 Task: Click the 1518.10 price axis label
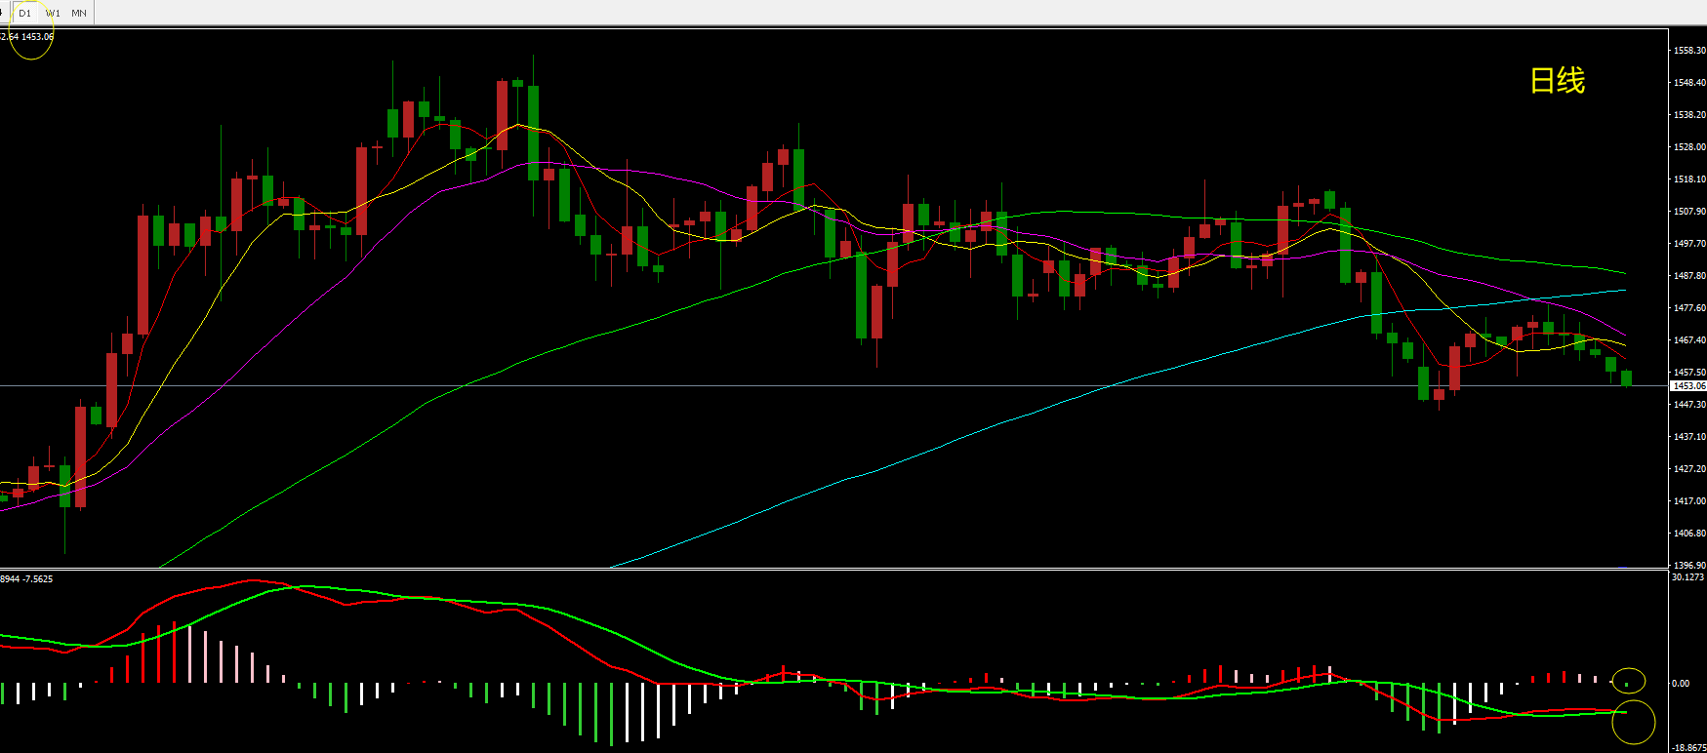click(x=1689, y=178)
